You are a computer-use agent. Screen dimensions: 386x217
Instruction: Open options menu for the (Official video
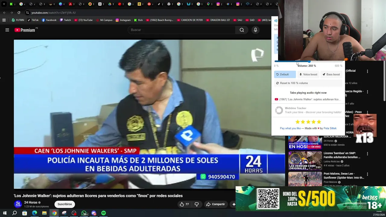(367, 71)
